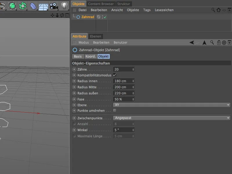Open the Benutzer menu
The image size is (232, 174).
point(120,42)
